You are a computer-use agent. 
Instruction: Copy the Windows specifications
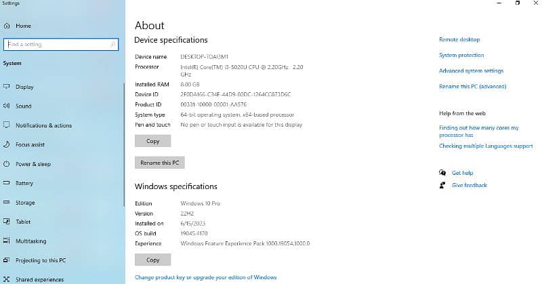(153, 260)
